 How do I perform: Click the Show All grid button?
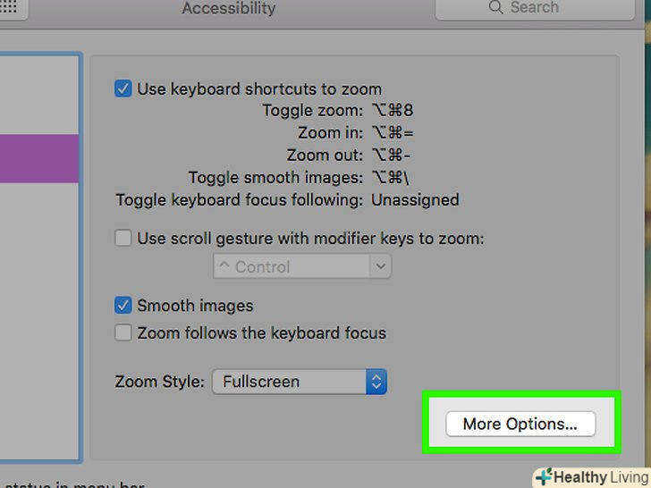pyautogui.click(x=13, y=8)
